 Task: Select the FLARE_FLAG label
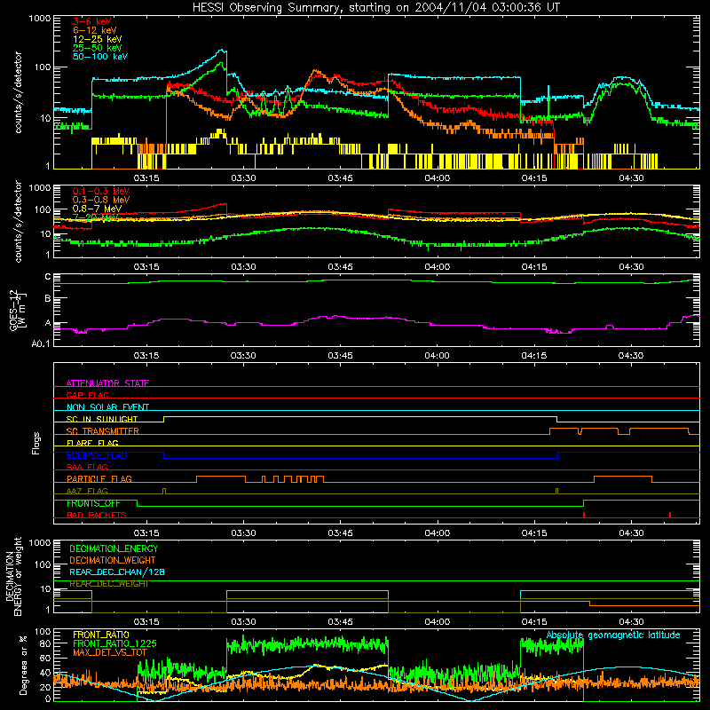pos(92,443)
